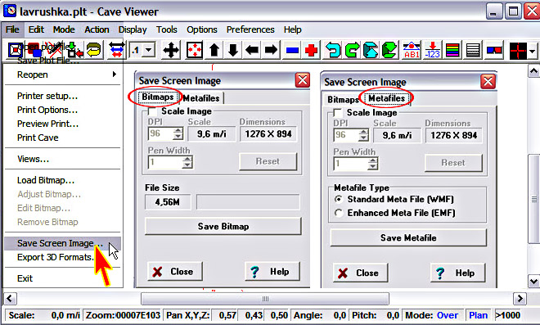
Task: Switch to Metafiles tab in left dialog
Action: 201,98
